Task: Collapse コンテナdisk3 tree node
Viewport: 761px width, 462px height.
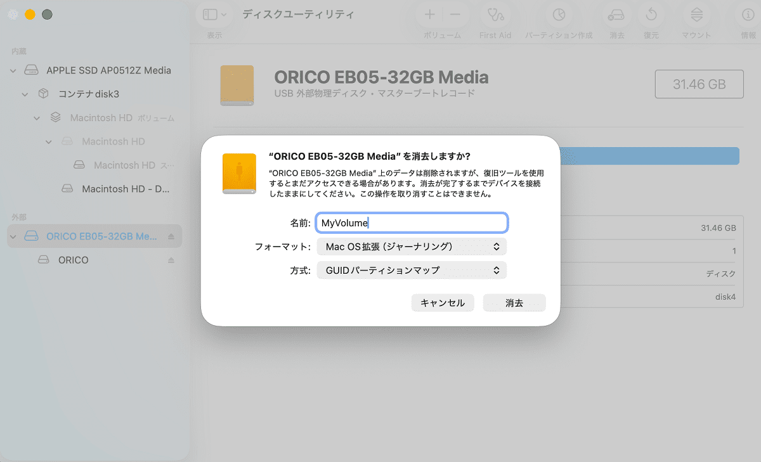Action: coord(25,94)
